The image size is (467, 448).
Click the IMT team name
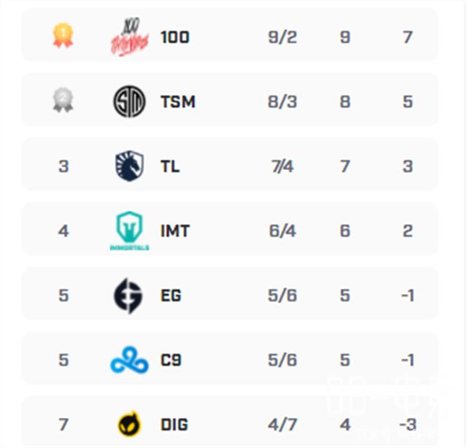click(x=175, y=231)
